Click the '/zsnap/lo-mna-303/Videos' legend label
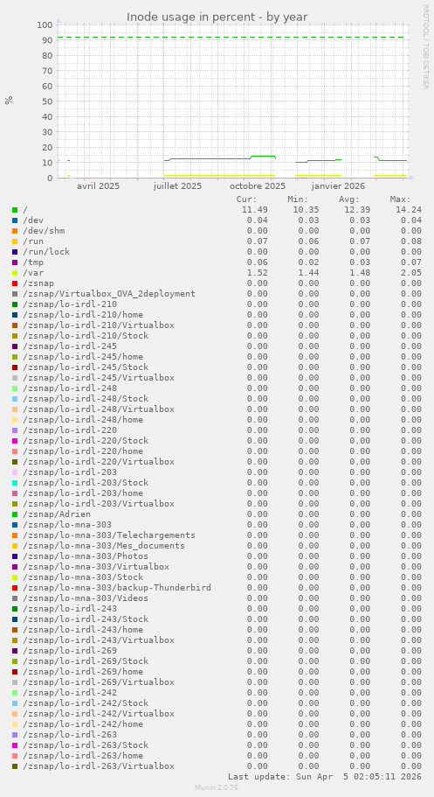 tap(86, 598)
